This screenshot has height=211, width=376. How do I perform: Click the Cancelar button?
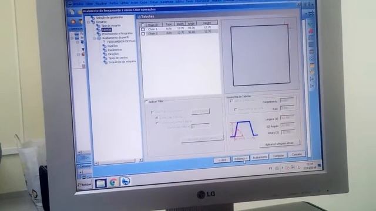(x=297, y=154)
